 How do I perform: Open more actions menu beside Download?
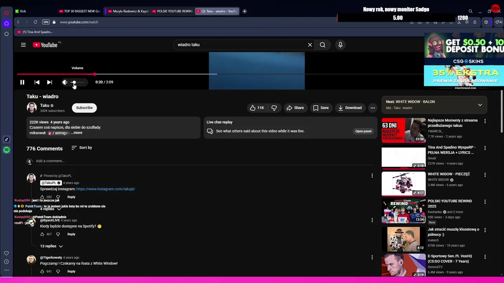pyautogui.click(x=372, y=108)
